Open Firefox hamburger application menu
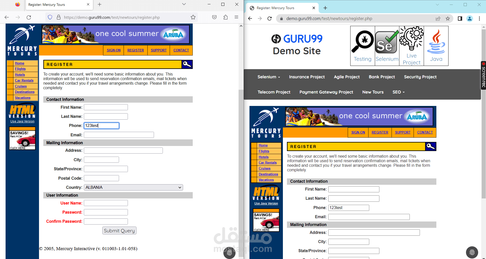Screen dimensions: 486x259 [x=236, y=17]
